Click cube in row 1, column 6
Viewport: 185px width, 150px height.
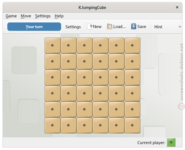click(132, 45)
